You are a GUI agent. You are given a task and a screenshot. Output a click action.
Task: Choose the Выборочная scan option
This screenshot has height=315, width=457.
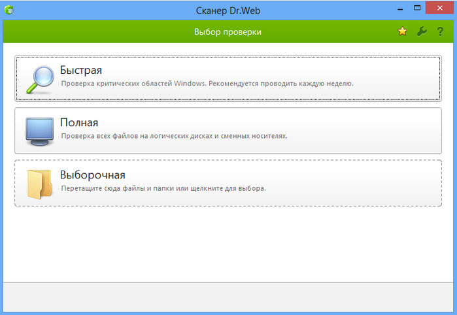pos(228,183)
